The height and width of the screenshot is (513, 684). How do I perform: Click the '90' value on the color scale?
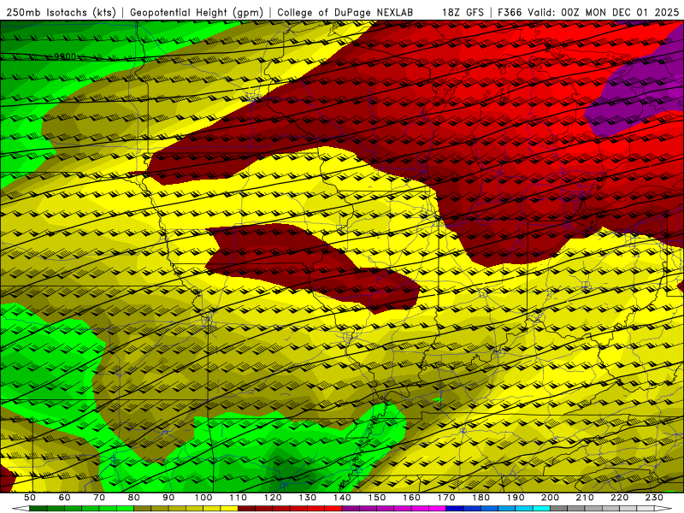[168, 498]
